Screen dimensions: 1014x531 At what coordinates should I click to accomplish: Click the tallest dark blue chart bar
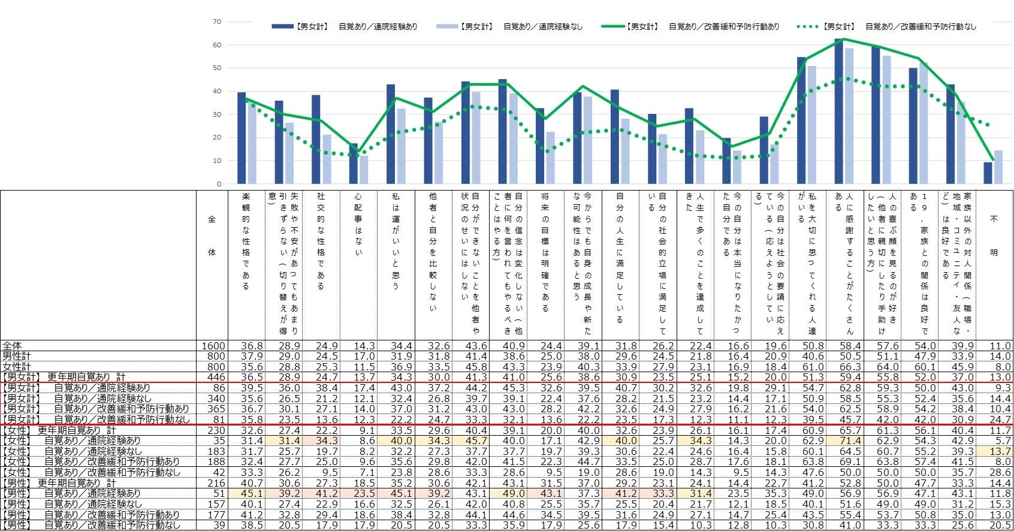pyautogui.click(x=839, y=111)
